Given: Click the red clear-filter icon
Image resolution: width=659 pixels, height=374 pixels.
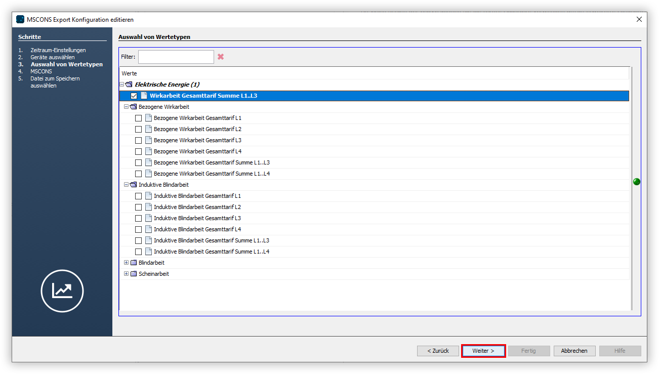Looking at the screenshot, I should coord(221,57).
